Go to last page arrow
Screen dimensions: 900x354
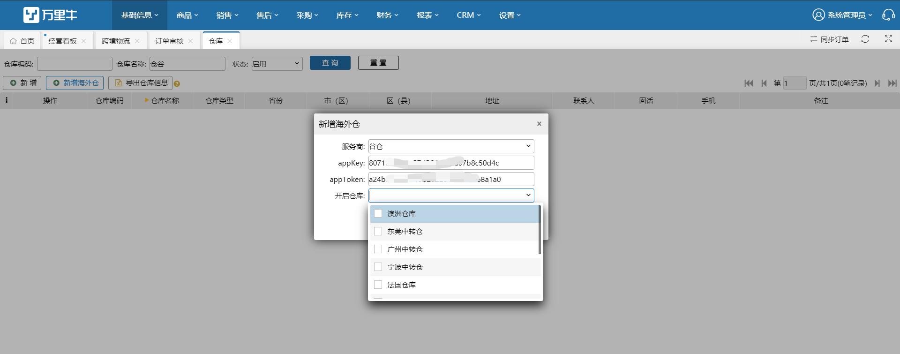tap(892, 83)
